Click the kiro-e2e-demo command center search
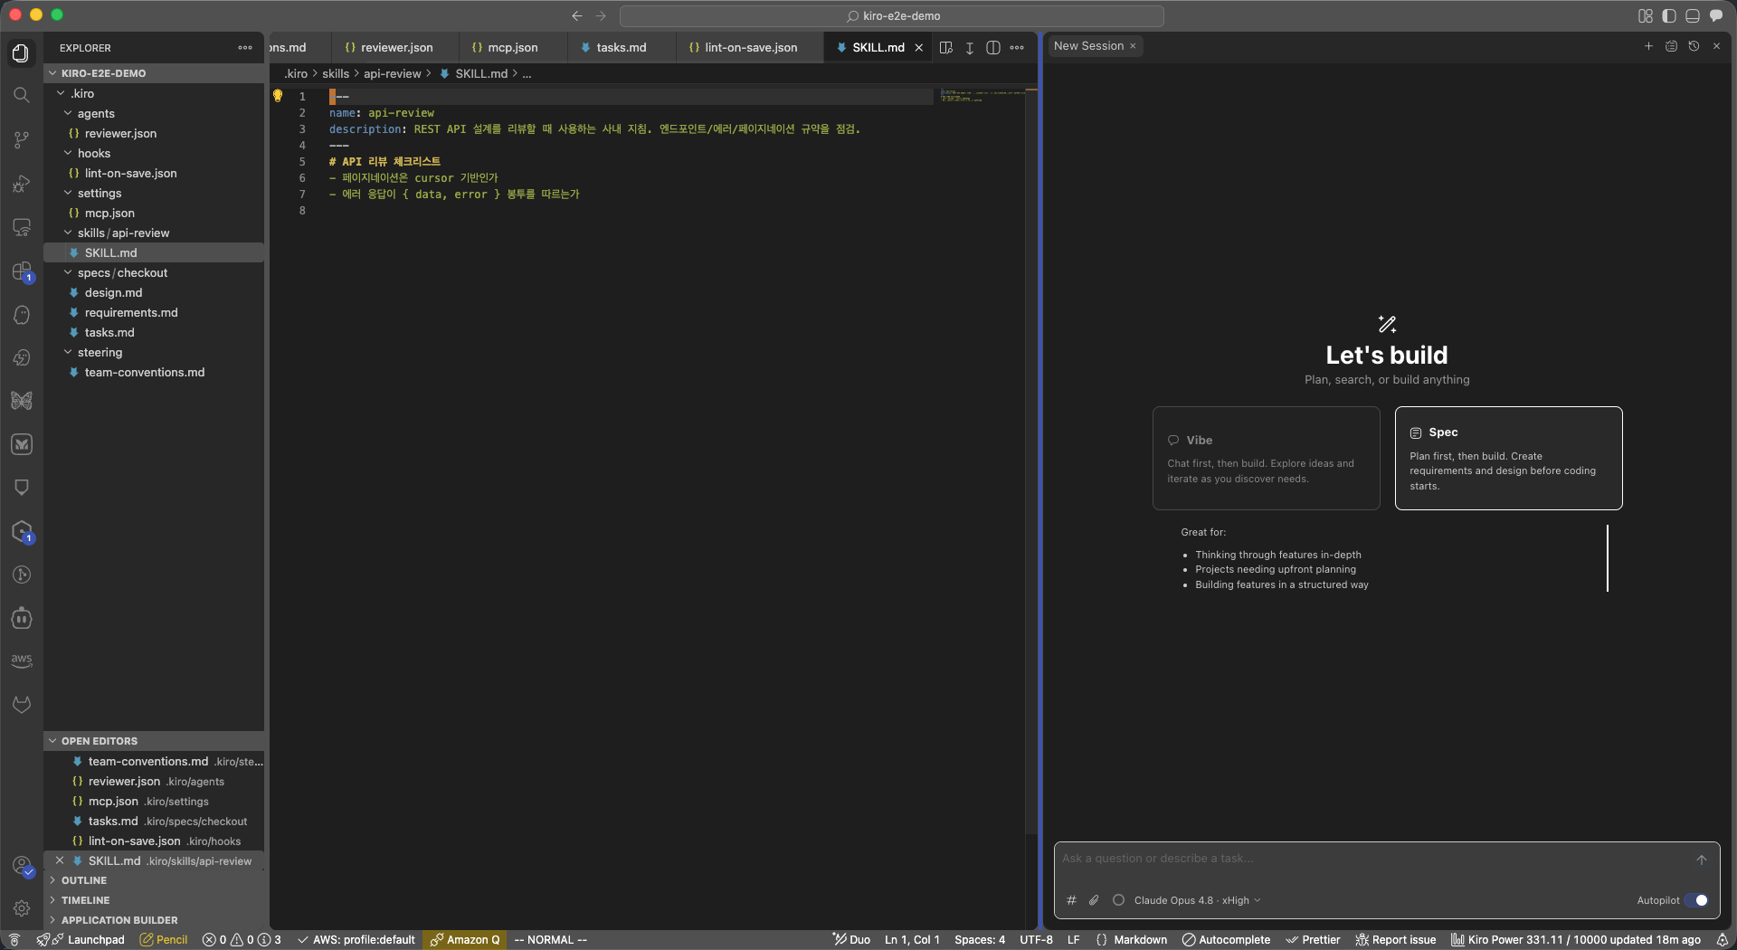 click(892, 16)
